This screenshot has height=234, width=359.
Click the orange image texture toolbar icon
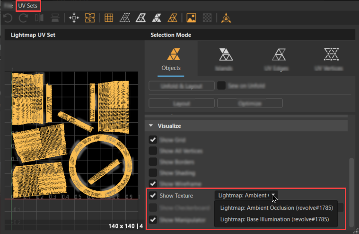[x=191, y=18]
